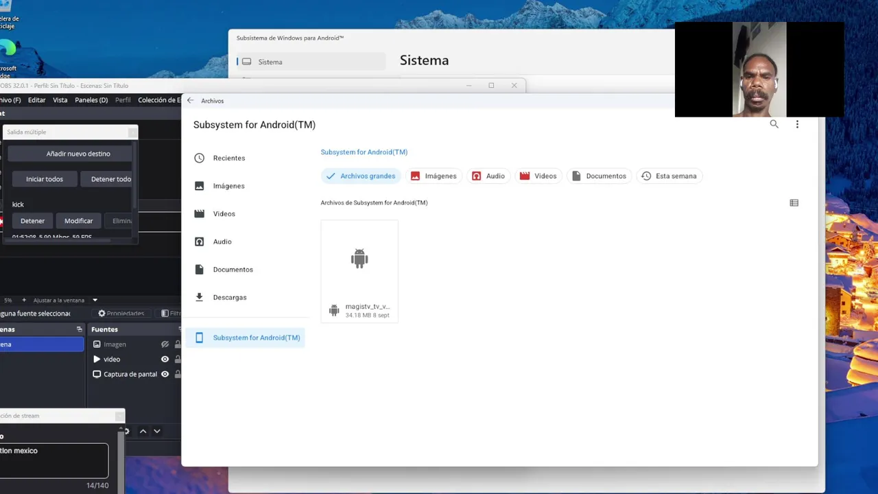Select Sistema in the Android subsystem settings
This screenshot has height=494, width=878.
click(311, 62)
